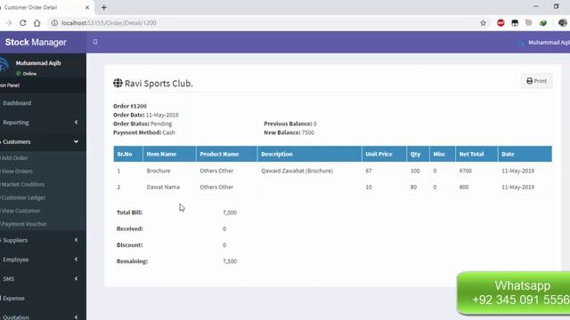Click the Sr.No column header
570x320 pixels.
[128, 154]
